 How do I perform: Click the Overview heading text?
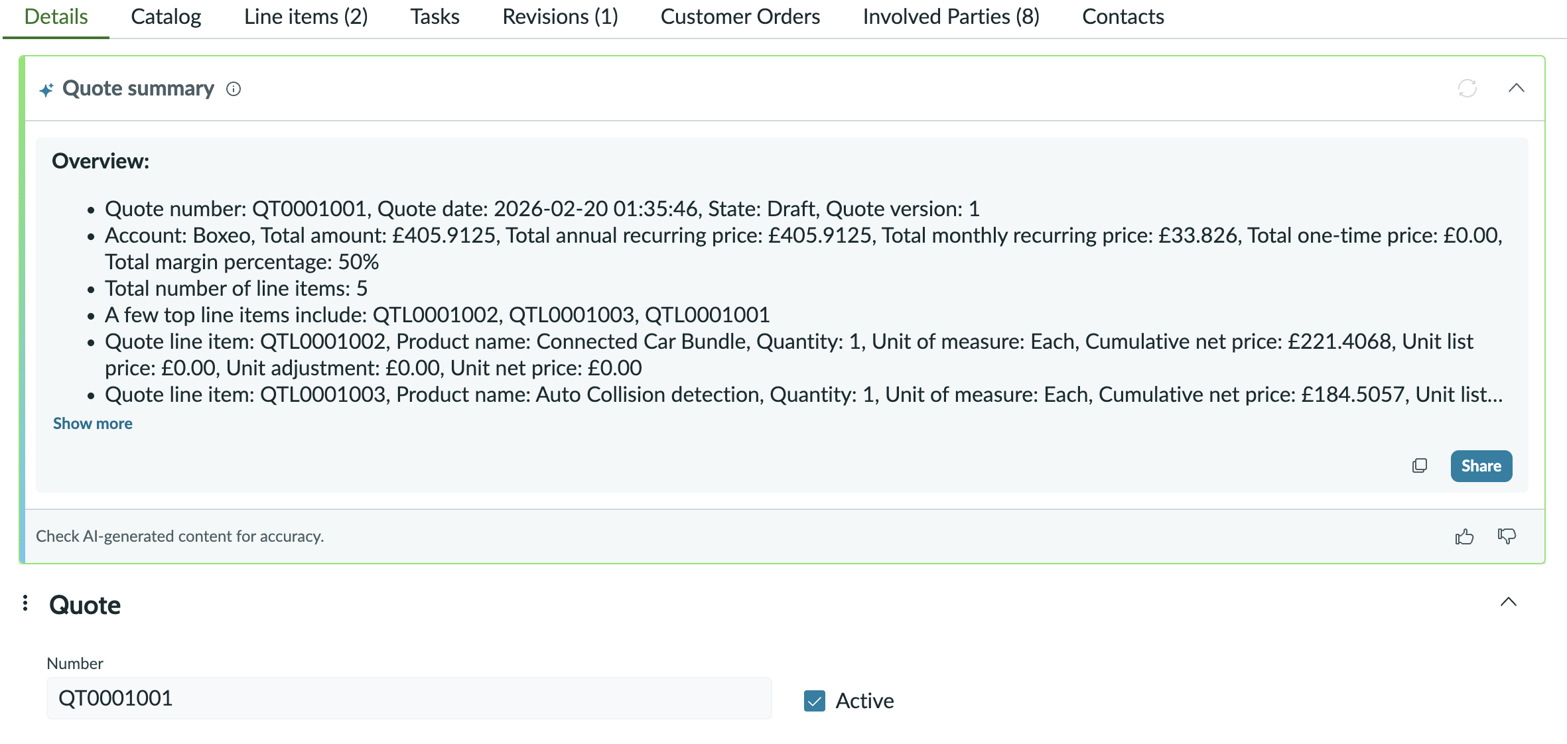tap(101, 161)
